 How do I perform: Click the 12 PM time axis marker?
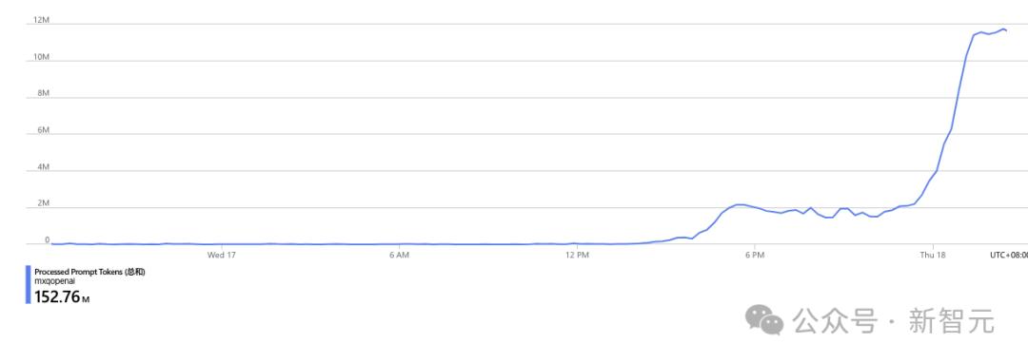(577, 255)
